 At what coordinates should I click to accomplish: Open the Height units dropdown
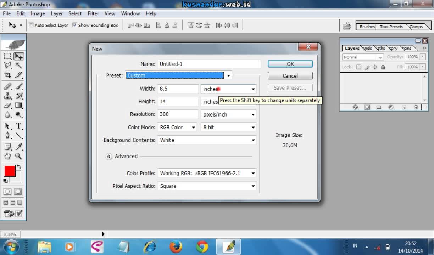coord(229,102)
